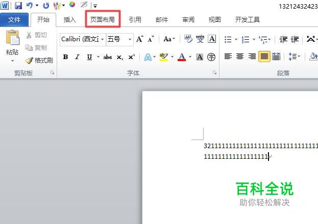Switch to the 开始 tab

click(x=43, y=20)
